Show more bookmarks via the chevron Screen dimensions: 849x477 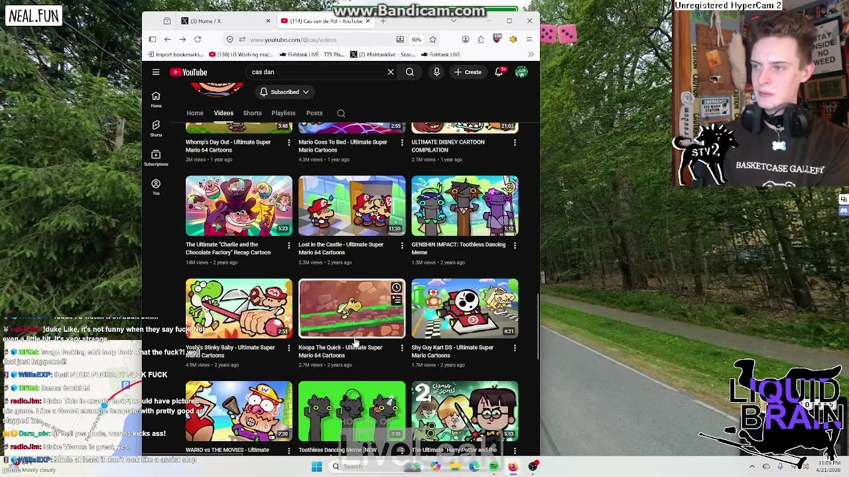pyautogui.click(x=531, y=55)
